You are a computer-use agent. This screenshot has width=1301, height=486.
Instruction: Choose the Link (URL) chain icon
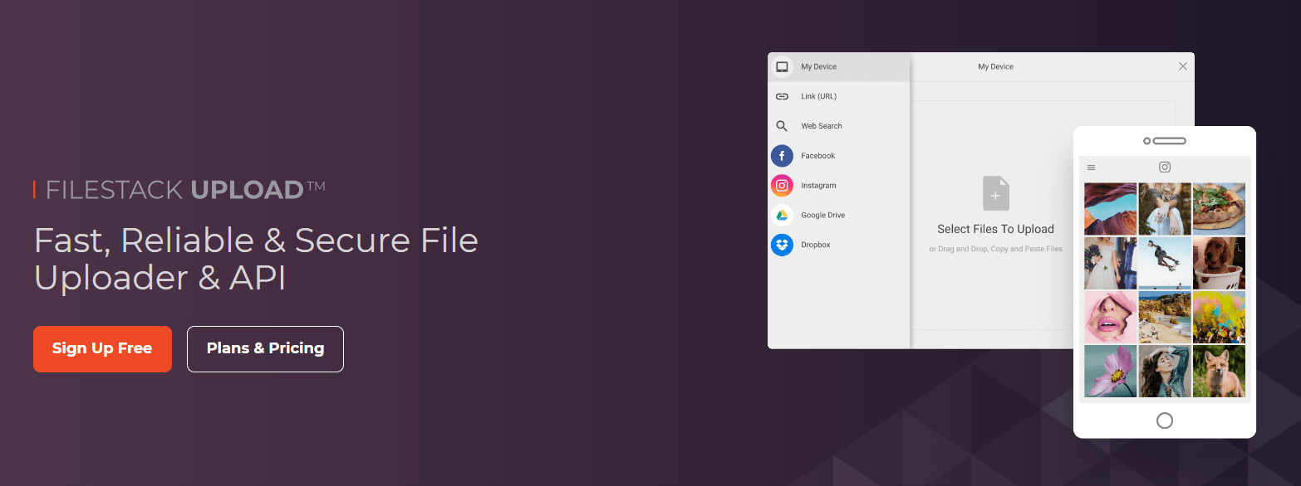click(782, 96)
